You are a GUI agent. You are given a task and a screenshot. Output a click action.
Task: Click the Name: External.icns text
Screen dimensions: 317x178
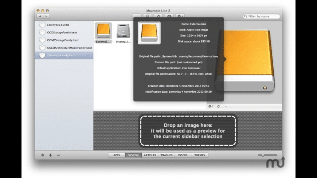click(194, 24)
